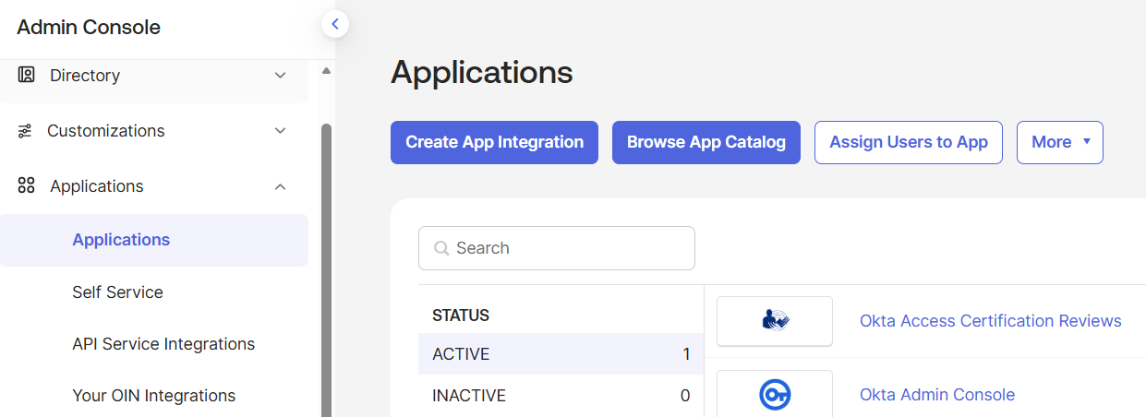Screen dimensions: 1146x417
Task: Click Browse App Catalog button
Action: click(706, 142)
